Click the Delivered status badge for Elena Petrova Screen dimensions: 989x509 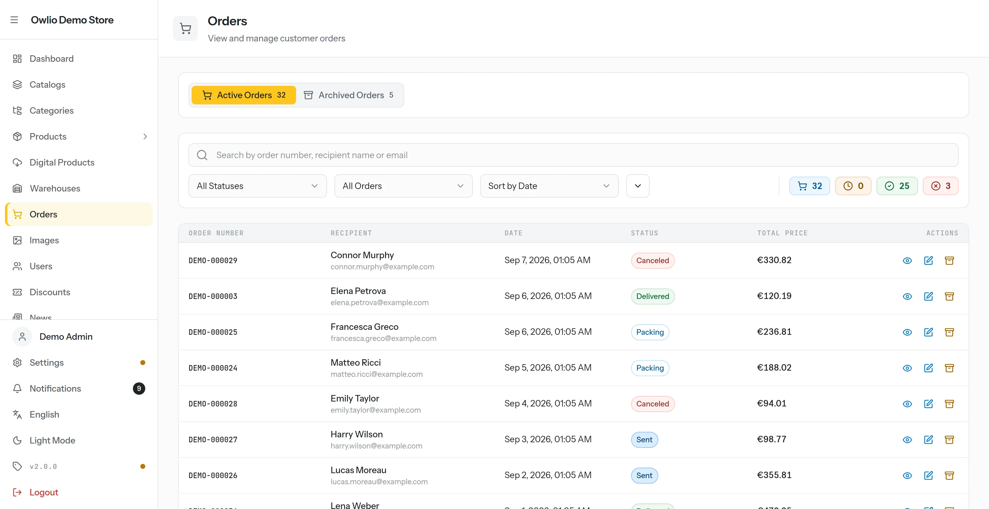coord(653,297)
